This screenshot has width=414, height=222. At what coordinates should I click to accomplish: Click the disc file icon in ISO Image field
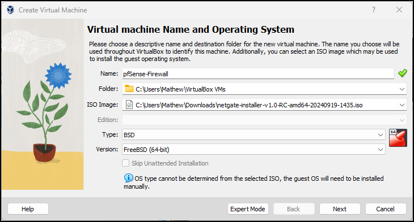[x=129, y=105]
